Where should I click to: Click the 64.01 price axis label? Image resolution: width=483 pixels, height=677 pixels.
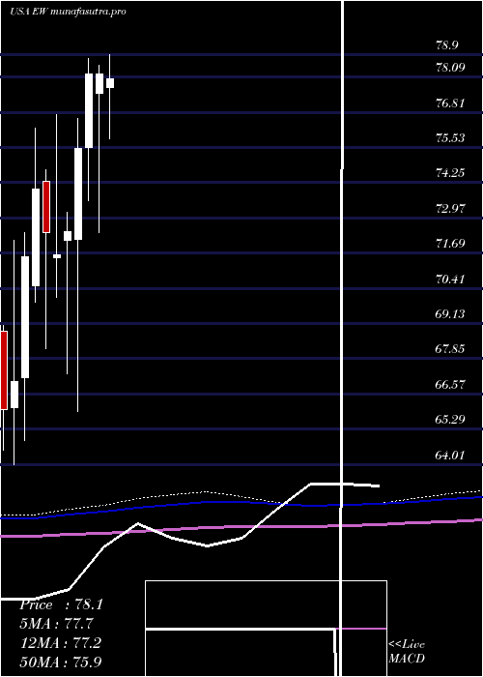pos(451,455)
